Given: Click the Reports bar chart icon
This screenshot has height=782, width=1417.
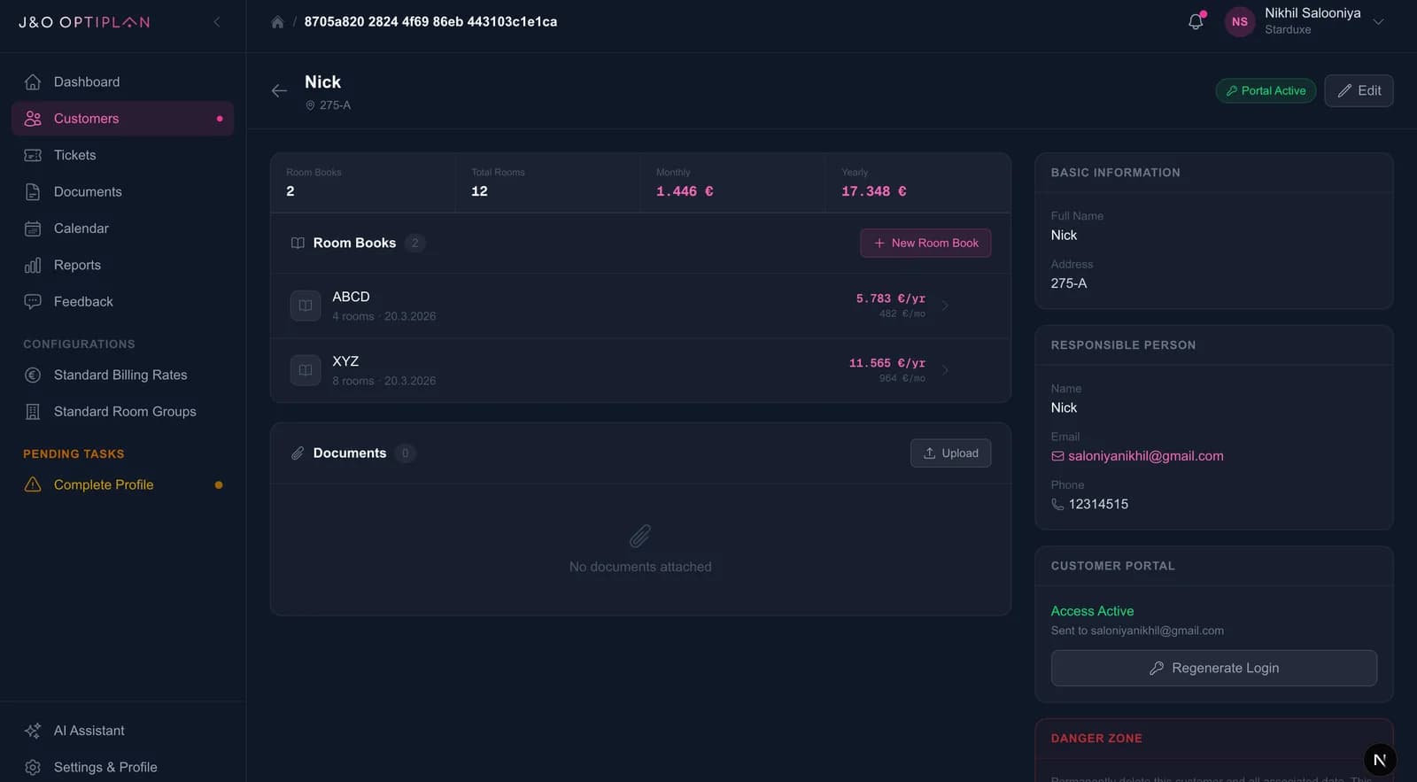Looking at the screenshot, I should coord(33,265).
